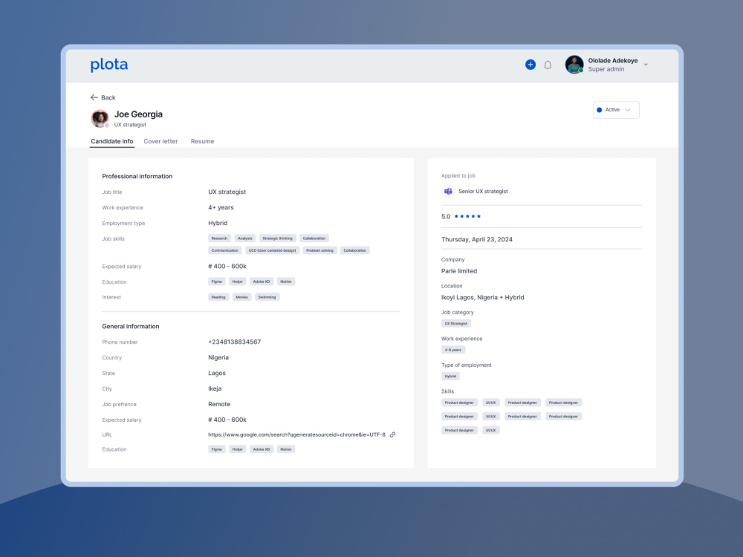Switch to the Cover letter tab
This screenshot has width=743, height=557.
tap(160, 141)
